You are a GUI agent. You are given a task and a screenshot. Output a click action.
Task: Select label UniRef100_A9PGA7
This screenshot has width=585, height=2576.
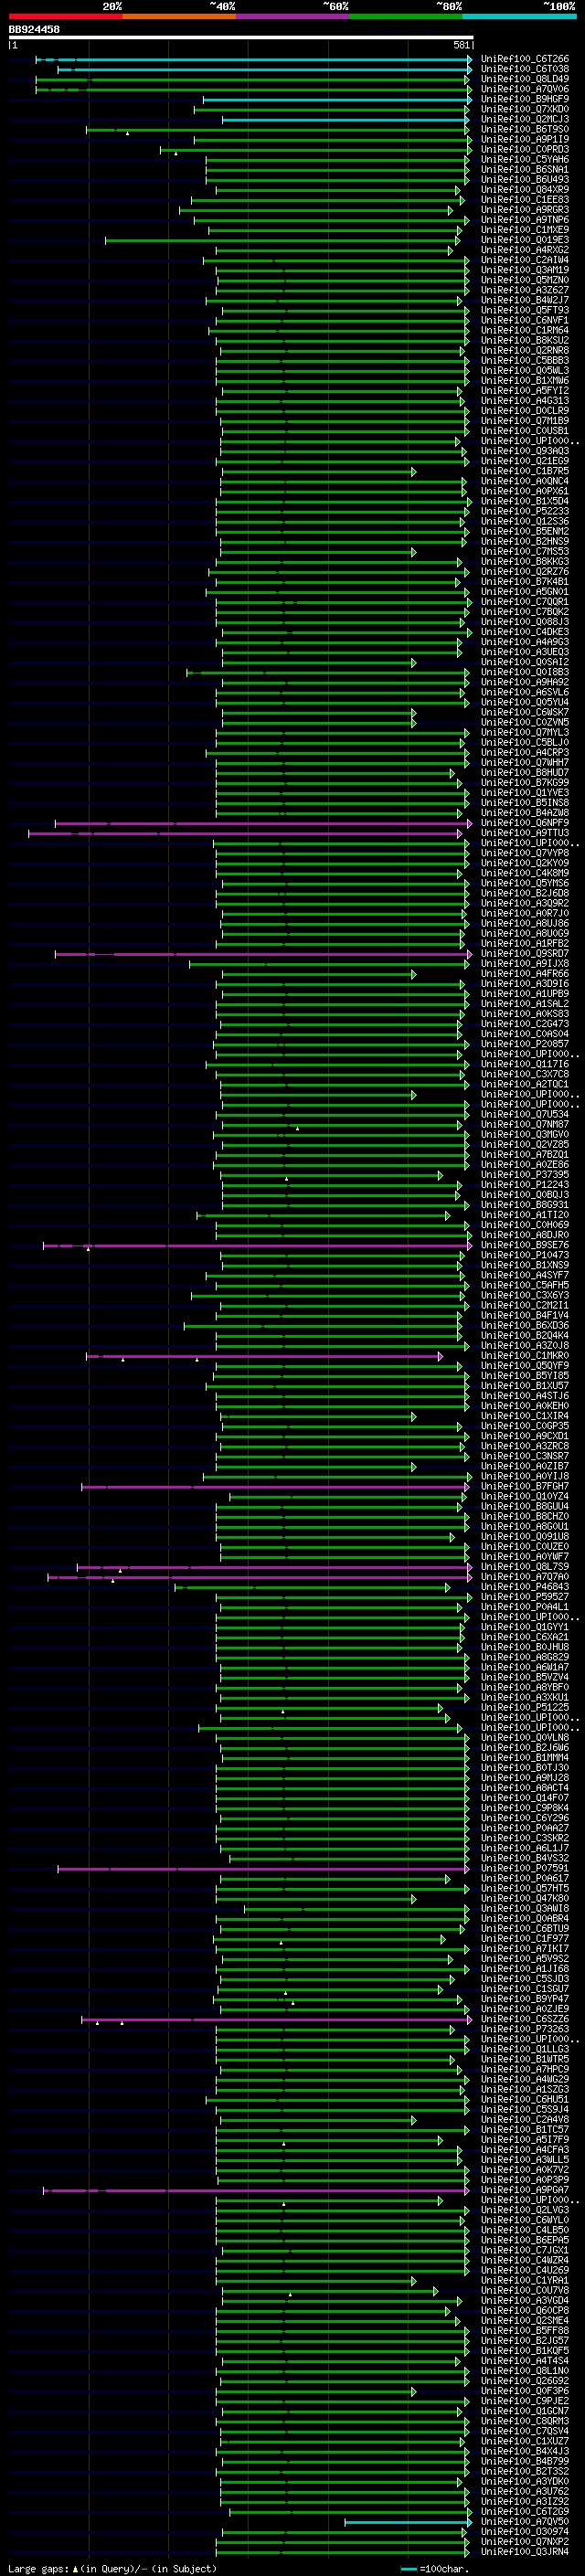coord(524,2190)
